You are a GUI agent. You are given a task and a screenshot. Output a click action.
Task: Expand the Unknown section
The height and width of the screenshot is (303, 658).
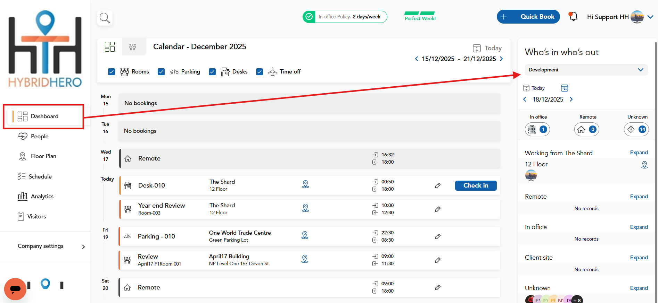[x=639, y=288]
